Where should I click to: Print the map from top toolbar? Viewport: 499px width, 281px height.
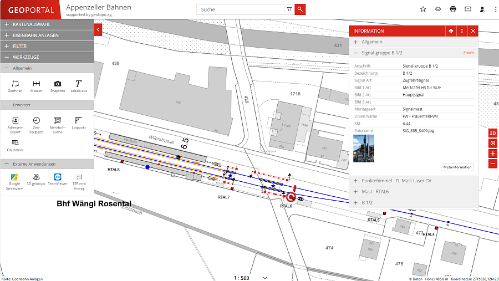click(453, 9)
